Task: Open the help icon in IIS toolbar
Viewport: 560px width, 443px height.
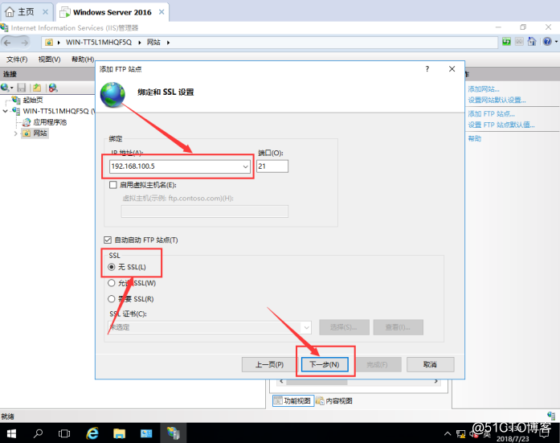Action: click(x=547, y=42)
